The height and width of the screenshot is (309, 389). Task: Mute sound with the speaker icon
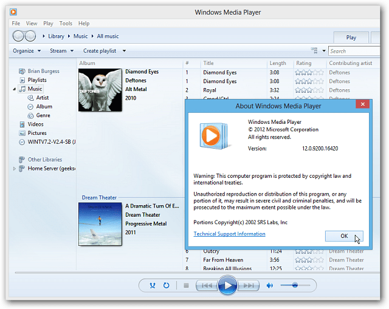click(x=270, y=285)
